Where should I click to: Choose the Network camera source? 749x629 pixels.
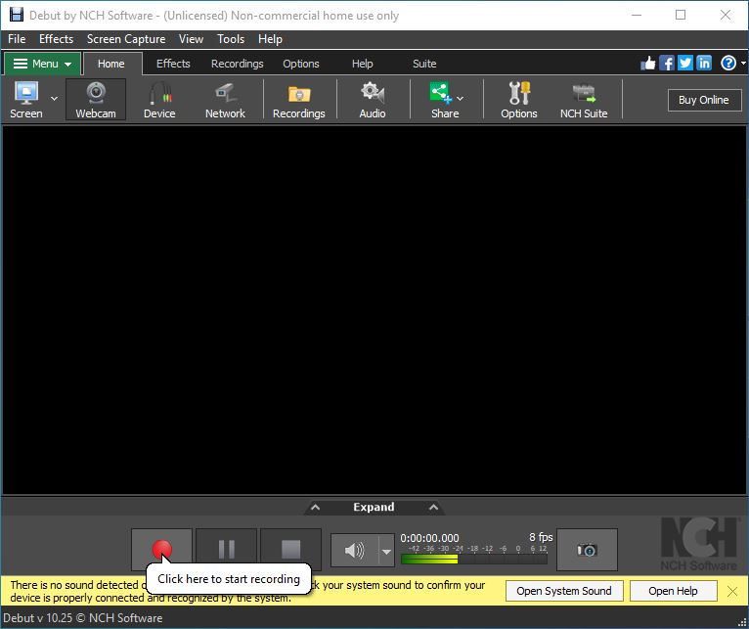[x=225, y=100]
